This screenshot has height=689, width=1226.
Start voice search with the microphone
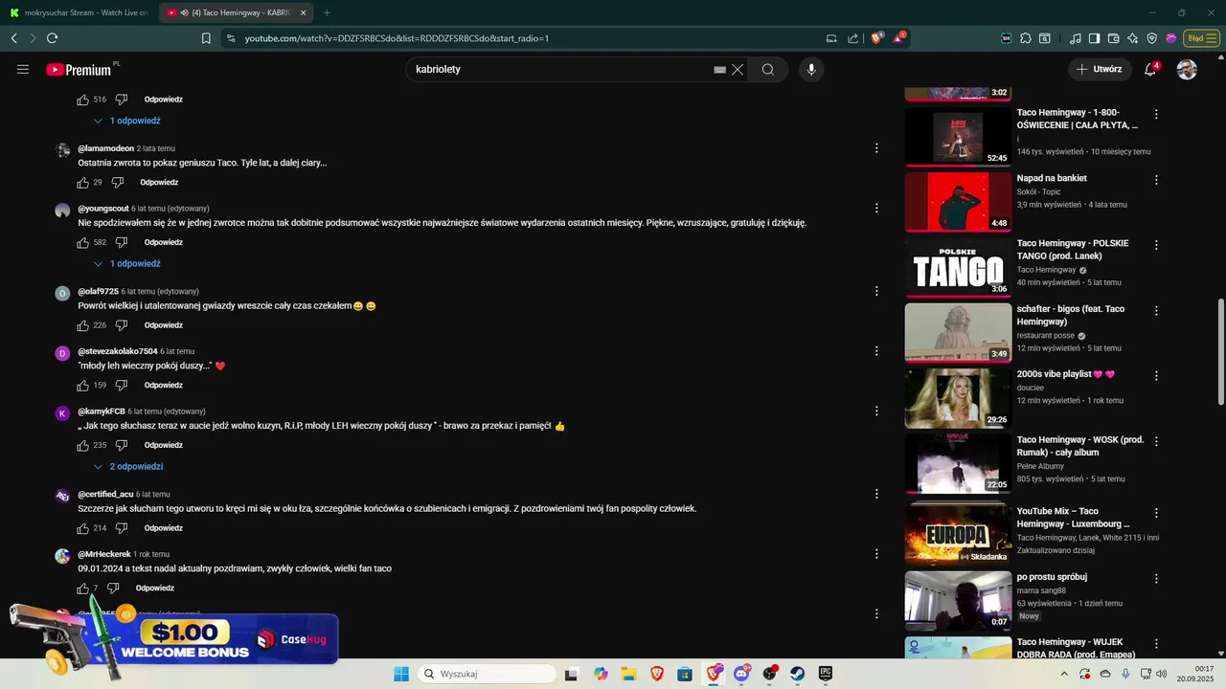click(x=811, y=70)
